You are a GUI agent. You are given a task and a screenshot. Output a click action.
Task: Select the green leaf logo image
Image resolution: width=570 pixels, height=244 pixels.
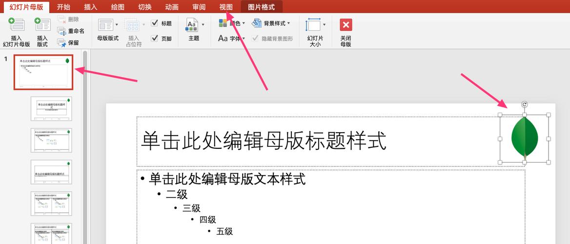pos(525,138)
